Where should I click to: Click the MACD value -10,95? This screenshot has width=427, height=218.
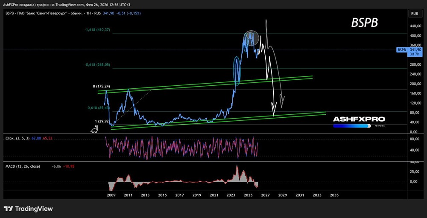click(x=68, y=166)
